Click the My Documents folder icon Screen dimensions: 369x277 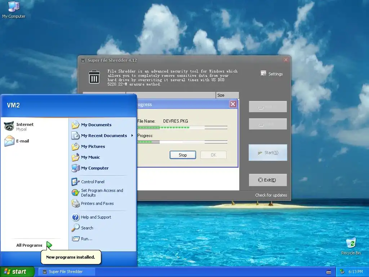[x=76, y=124]
